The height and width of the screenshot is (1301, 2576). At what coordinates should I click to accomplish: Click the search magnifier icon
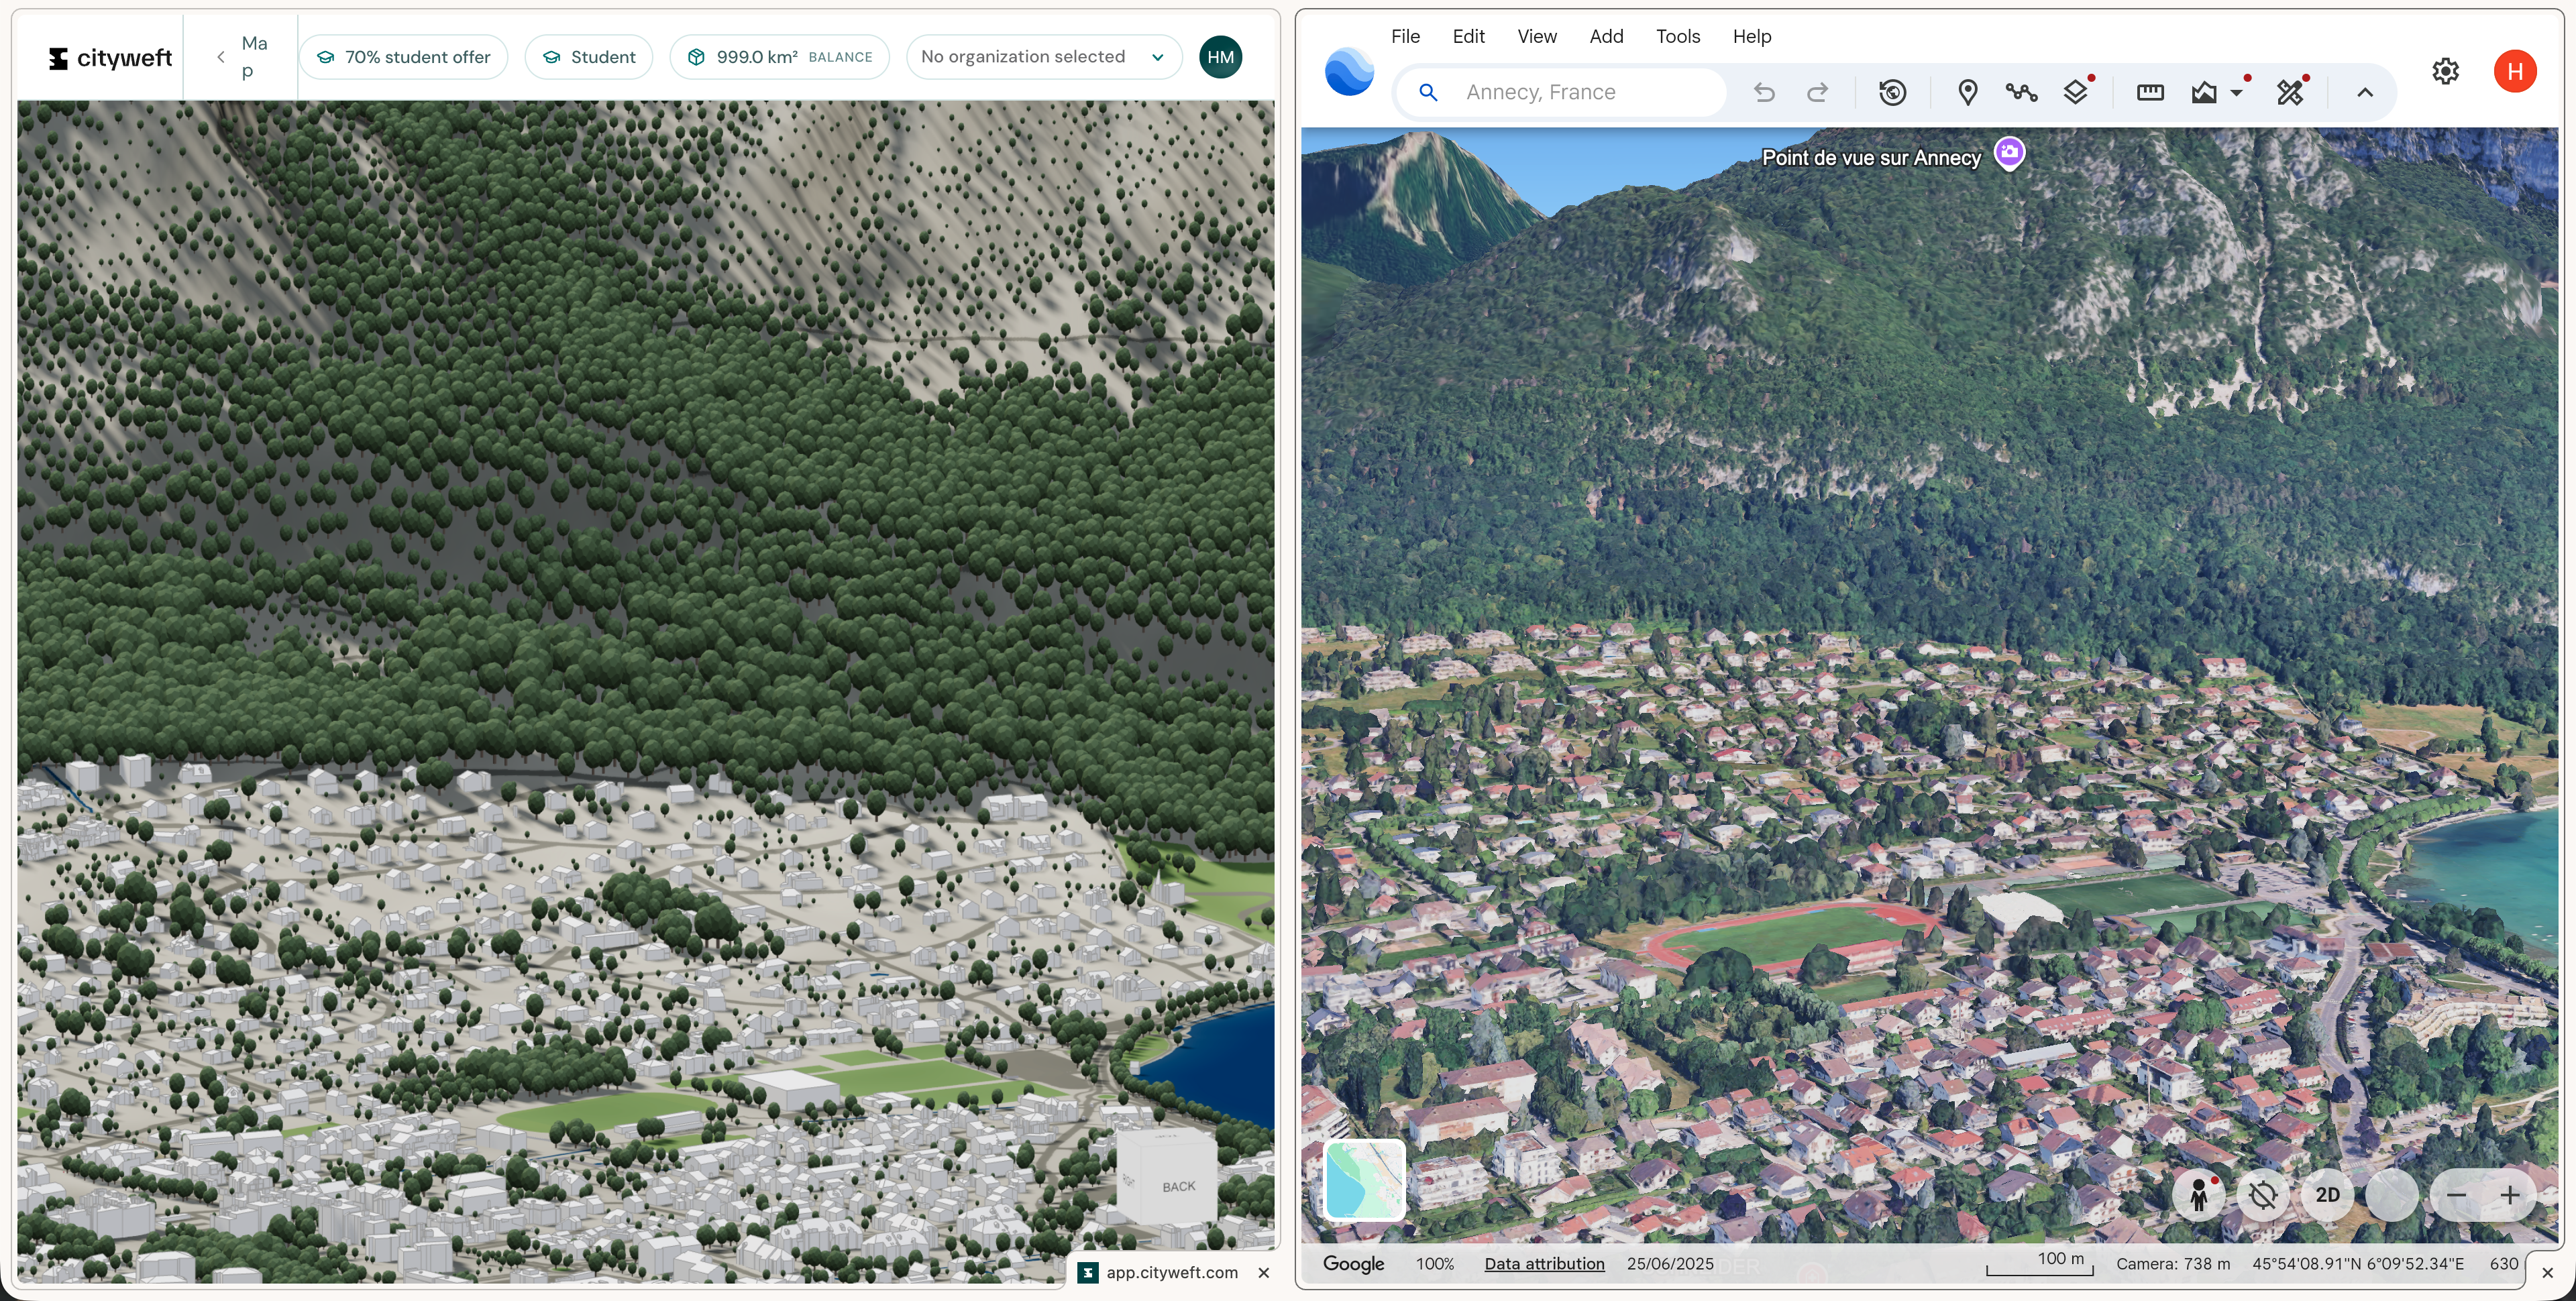(x=1429, y=92)
